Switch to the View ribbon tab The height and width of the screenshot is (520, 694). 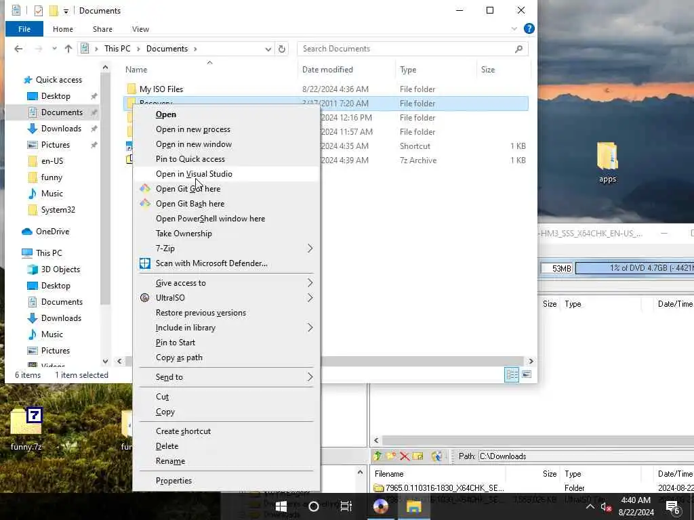[140, 28]
